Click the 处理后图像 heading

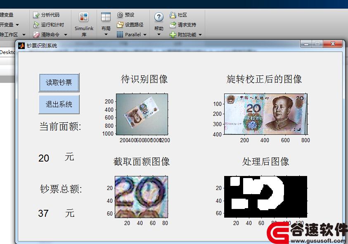[x=266, y=162]
